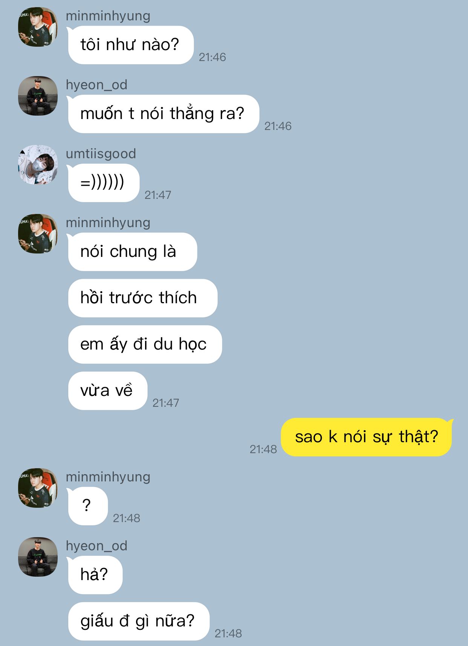Select the "hồi trước thích" bubble

coord(143,298)
